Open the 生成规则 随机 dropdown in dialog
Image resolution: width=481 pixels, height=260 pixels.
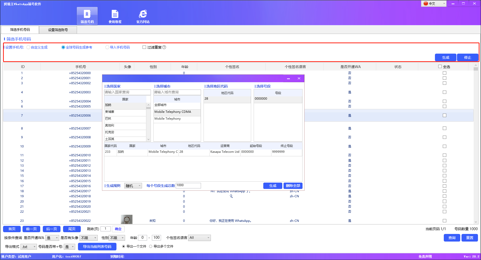133,185
